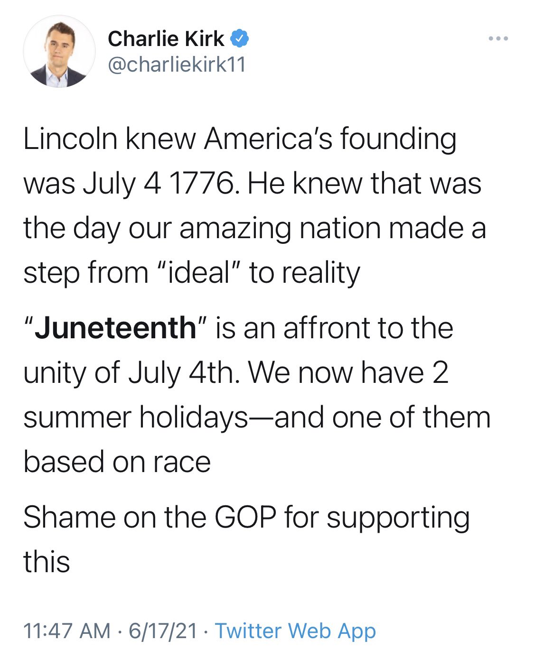Click the blue verified badge
This screenshot has width=534, height=659.
tap(240, 39)
